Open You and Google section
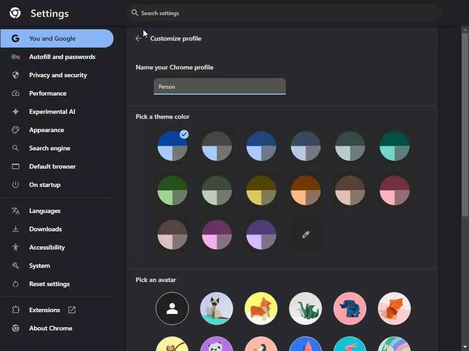Screen dimensions: 469x351 click(x=57, y=38)
